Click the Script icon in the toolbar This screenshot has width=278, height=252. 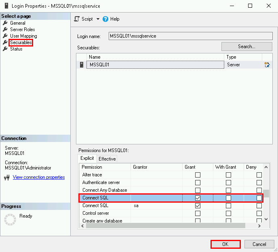point(77,19)
